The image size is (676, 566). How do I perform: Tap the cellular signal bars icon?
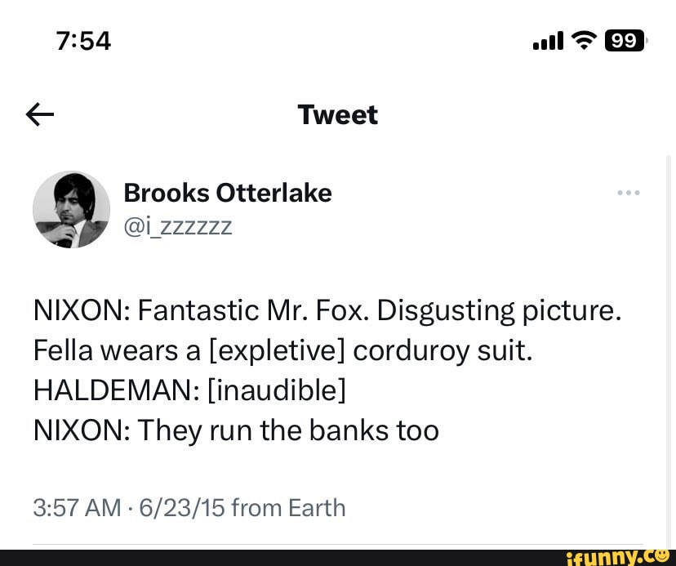point(548,41)
